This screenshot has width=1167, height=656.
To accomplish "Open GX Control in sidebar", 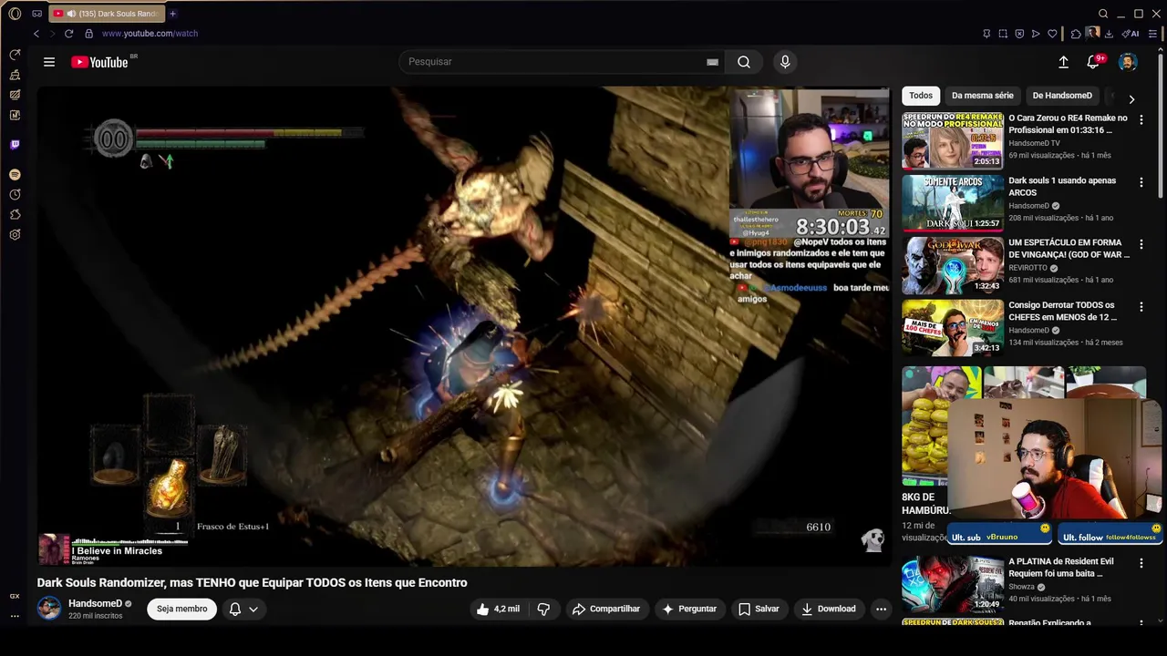I will click(15, 55).
